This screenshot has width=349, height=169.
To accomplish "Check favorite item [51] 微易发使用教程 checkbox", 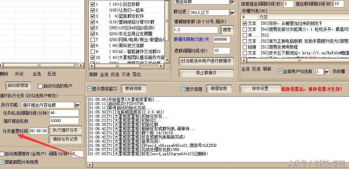I will pyautogui.click(x=245, y=47).
